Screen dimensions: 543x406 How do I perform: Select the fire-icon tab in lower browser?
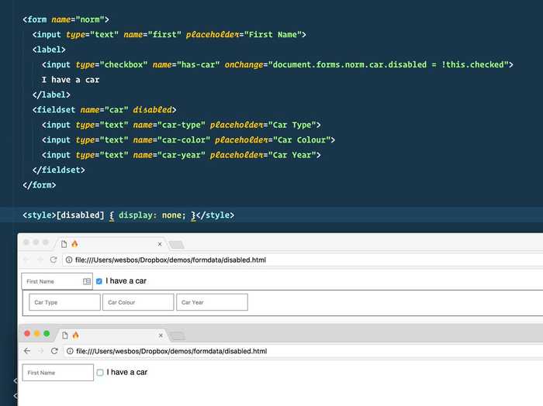click(111, 335)
